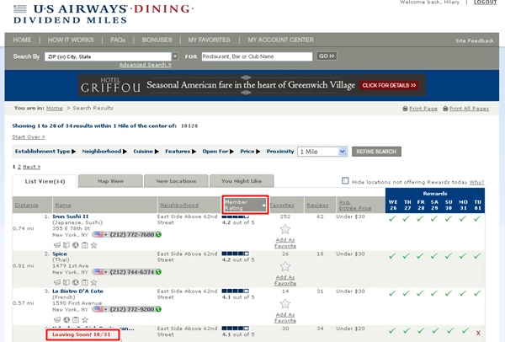
Task: Click the favorite star for Spice
Action: [285, 267]
